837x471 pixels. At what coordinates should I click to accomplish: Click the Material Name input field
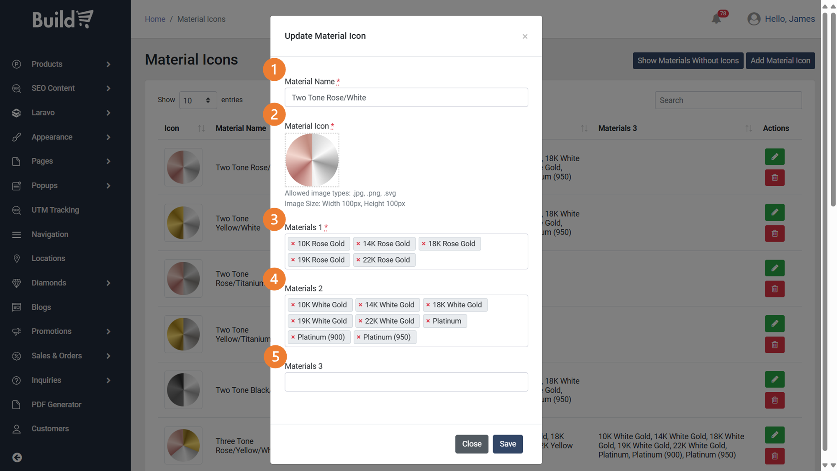point(406,98)
